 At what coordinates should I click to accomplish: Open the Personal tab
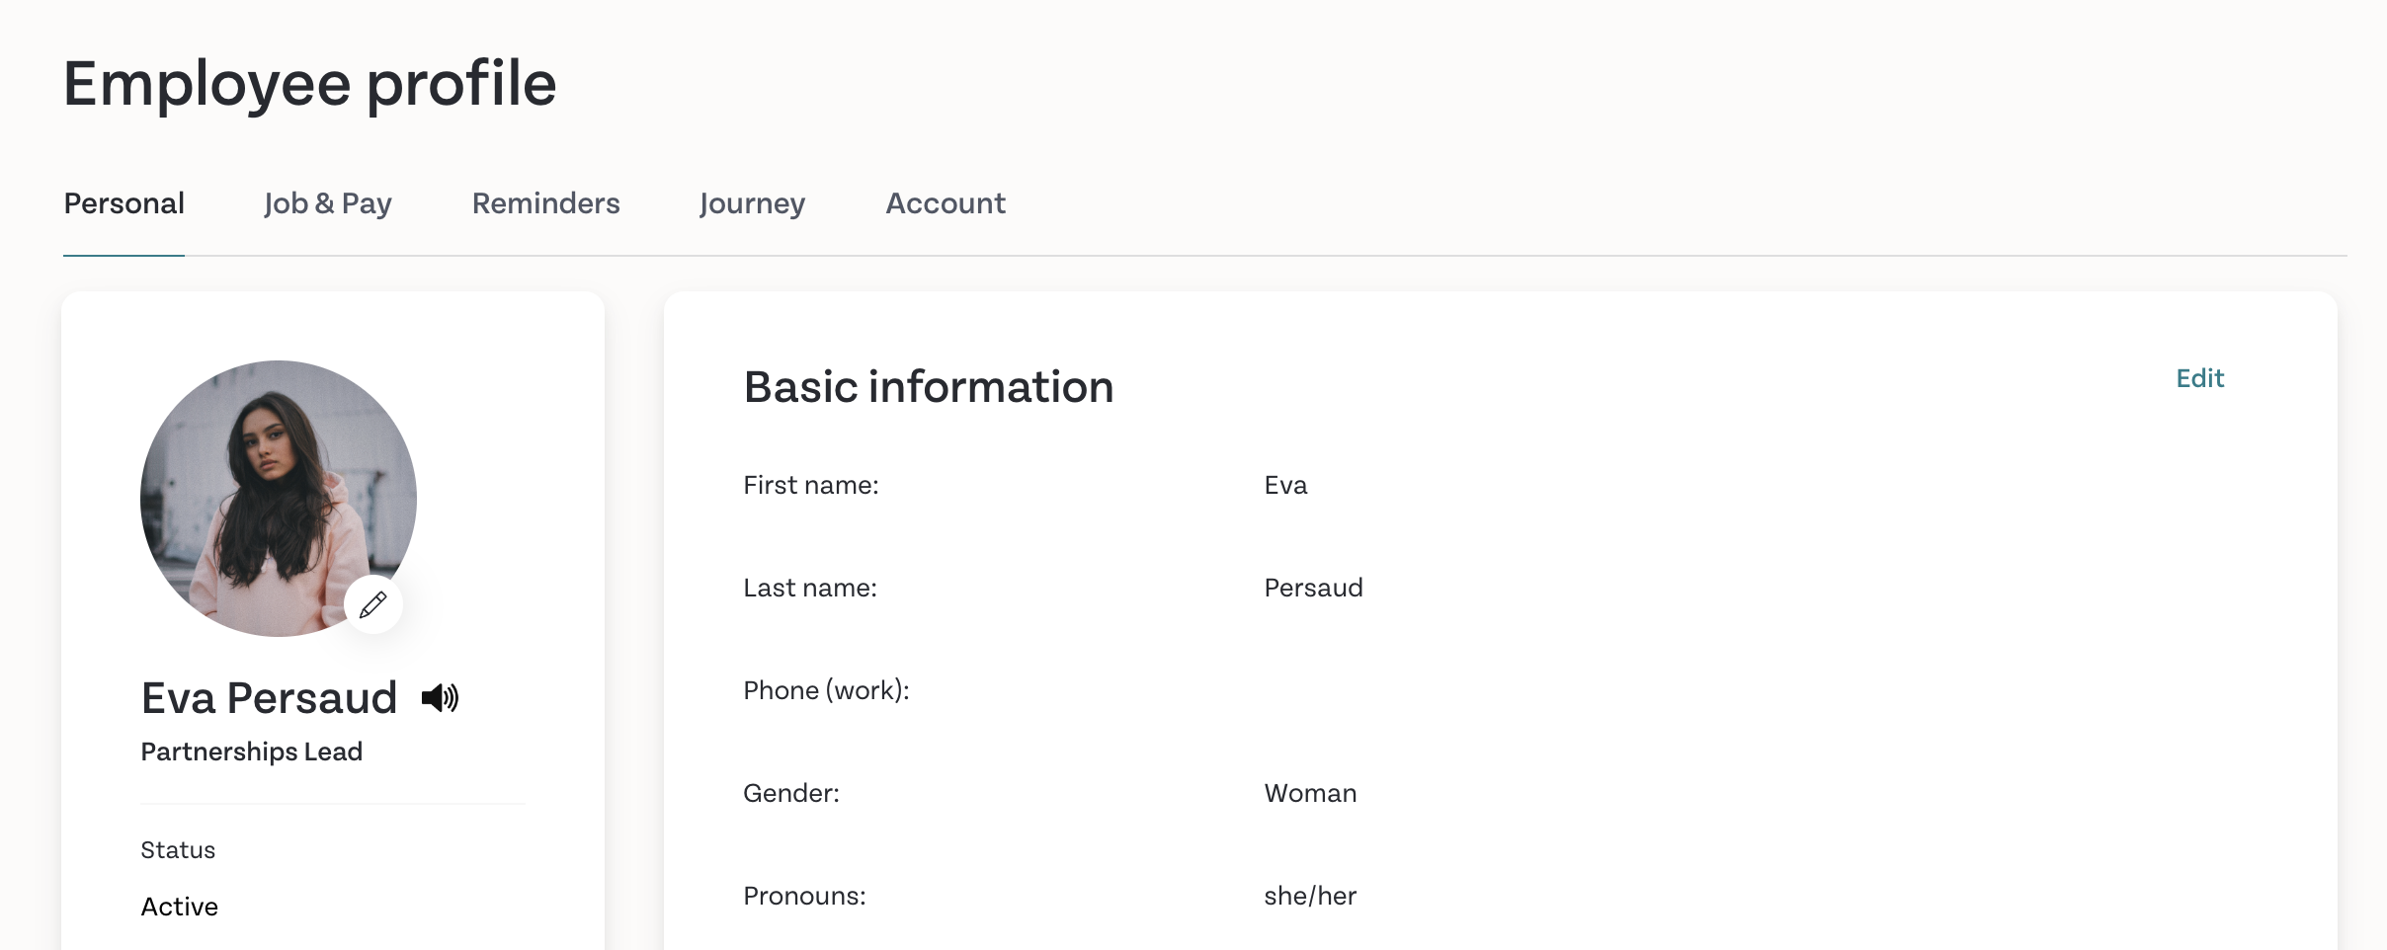click(124, 203)
